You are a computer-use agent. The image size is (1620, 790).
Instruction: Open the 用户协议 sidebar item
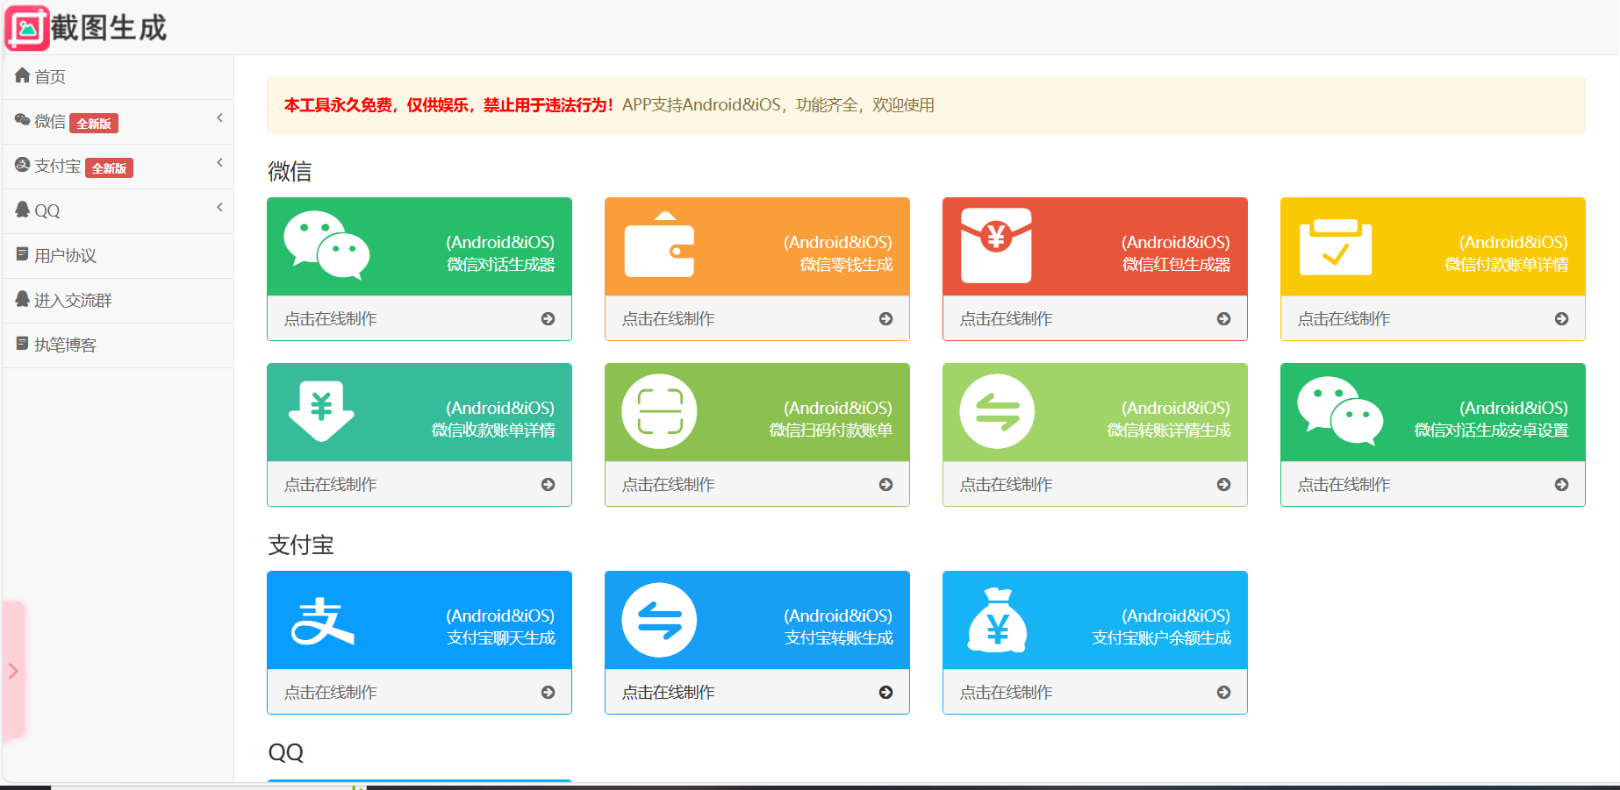[65, 256]
